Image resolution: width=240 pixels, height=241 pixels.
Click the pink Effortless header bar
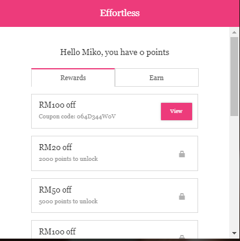[120, 13]
